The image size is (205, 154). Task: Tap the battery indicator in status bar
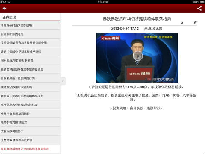202,2
